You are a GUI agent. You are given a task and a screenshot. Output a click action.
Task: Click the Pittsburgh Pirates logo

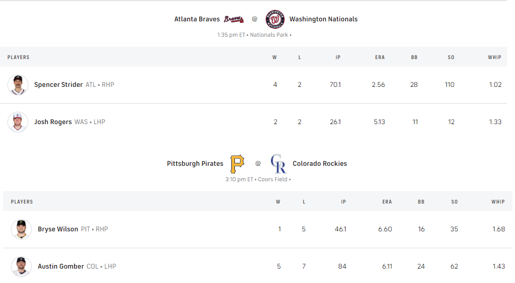pos(237,163)
